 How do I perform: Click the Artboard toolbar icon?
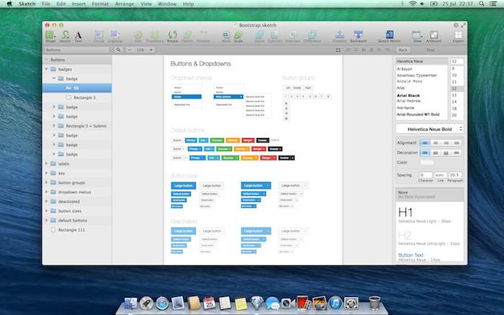pos(436,35)
